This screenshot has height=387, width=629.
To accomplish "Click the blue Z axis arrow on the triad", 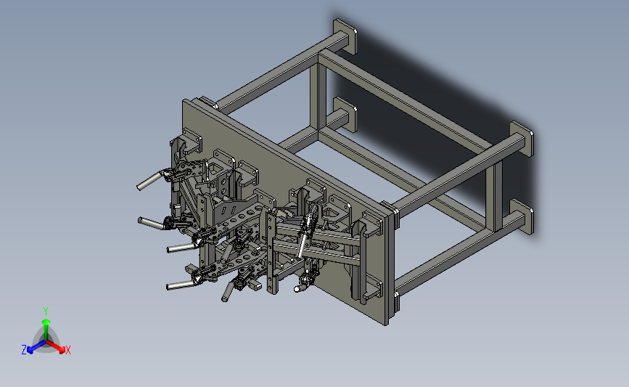I will tap(36, 347).
